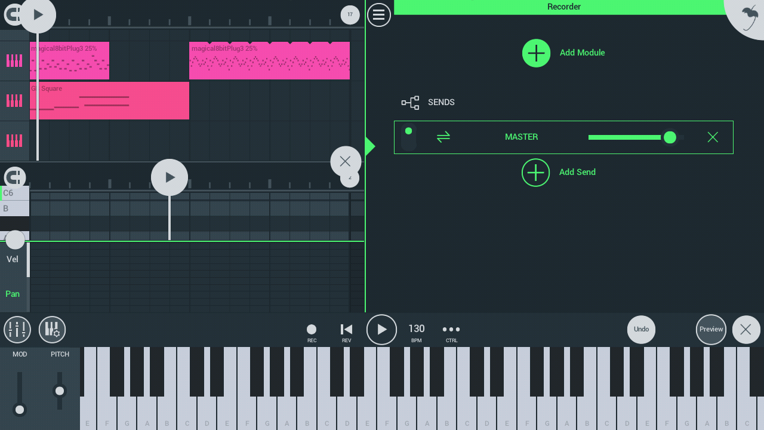Click the round handle above Vel

(15, 239)
